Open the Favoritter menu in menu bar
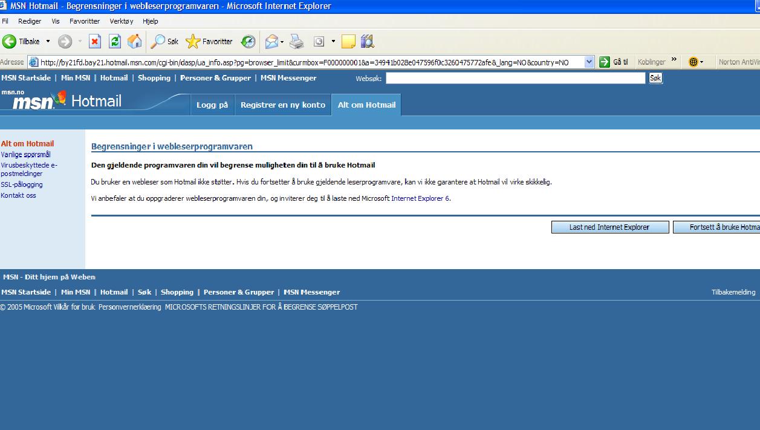Screen dimensions: 760x430 coord(85,21)
